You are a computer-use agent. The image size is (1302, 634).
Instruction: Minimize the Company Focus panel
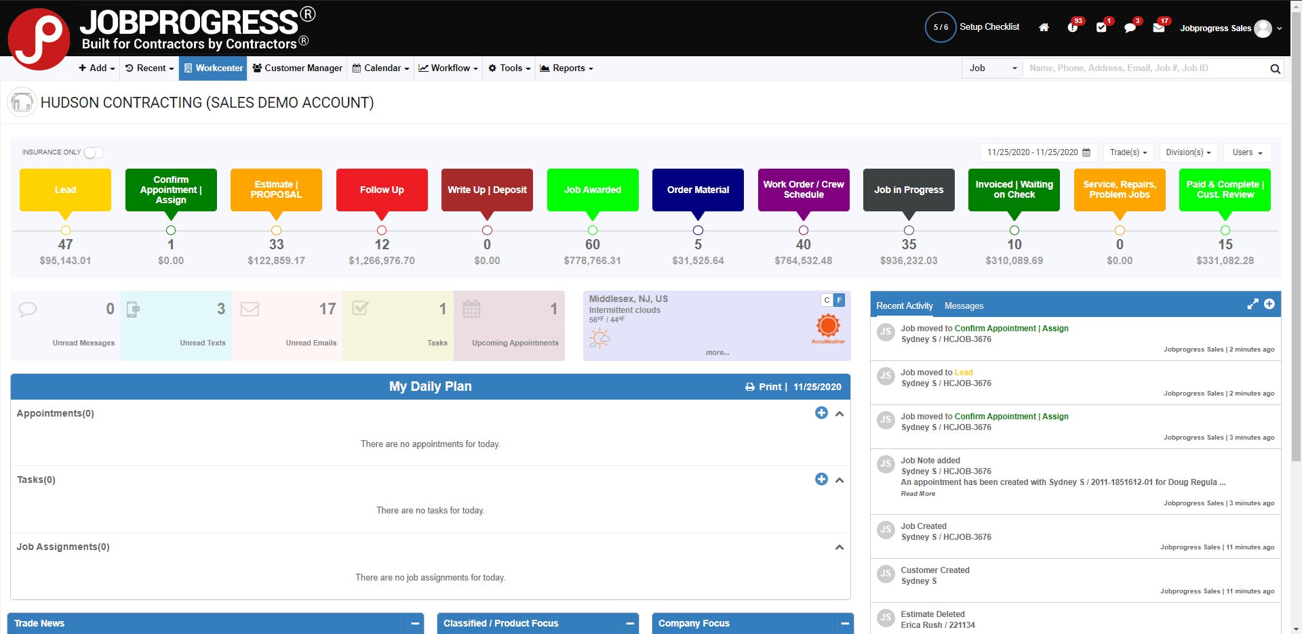pos(845,623)
